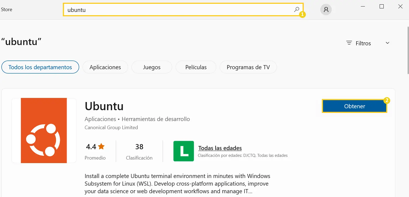Click the "ubuntu" results heading
Viewport: 409px width, 197px height.
(21, 42)
